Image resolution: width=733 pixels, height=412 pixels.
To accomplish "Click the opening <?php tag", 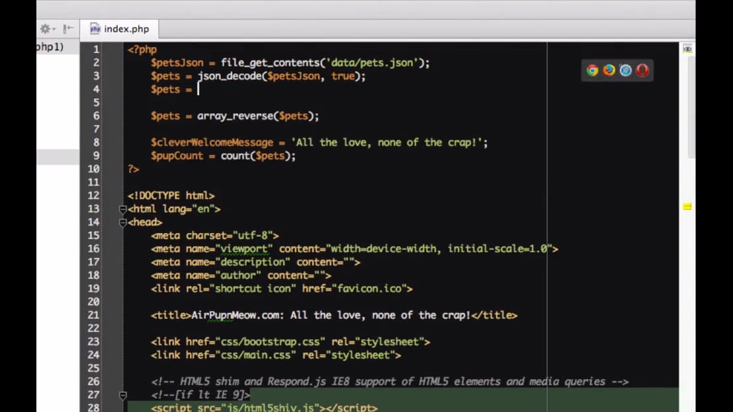I will click(x=142, y=50).
